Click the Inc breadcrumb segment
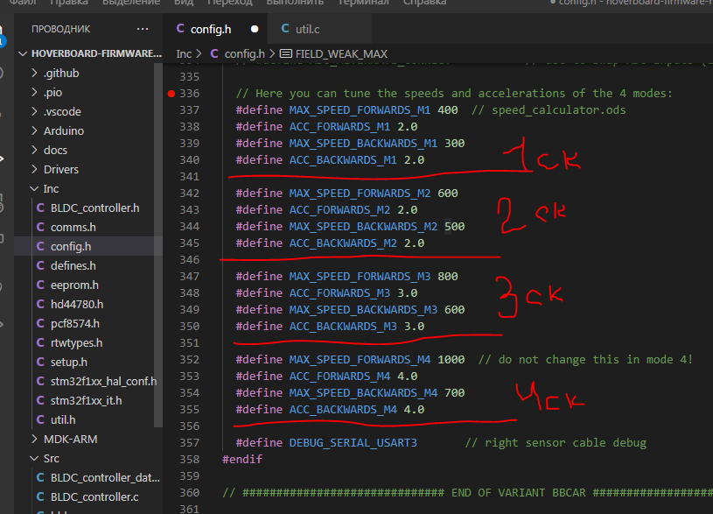713x514 pixels. click(x=184, y=53)
